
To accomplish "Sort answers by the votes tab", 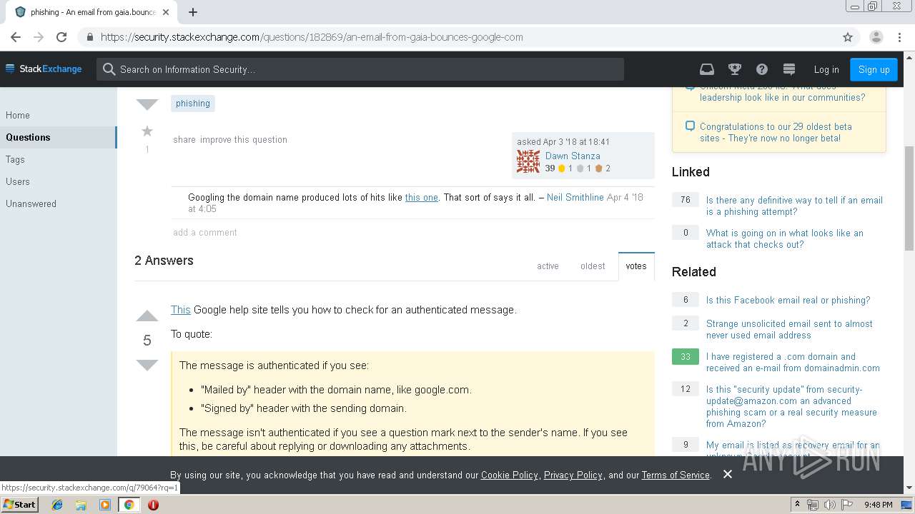I will [x=636, y=266].
